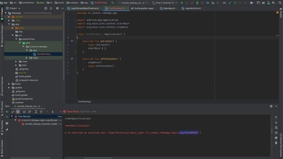Click the highlighted LoginViewModel text in console
The image size is (283, 159).
188,132
